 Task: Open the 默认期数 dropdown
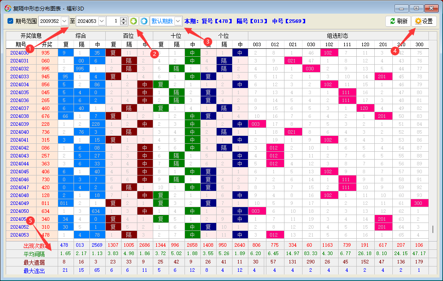tap(177, 21)
